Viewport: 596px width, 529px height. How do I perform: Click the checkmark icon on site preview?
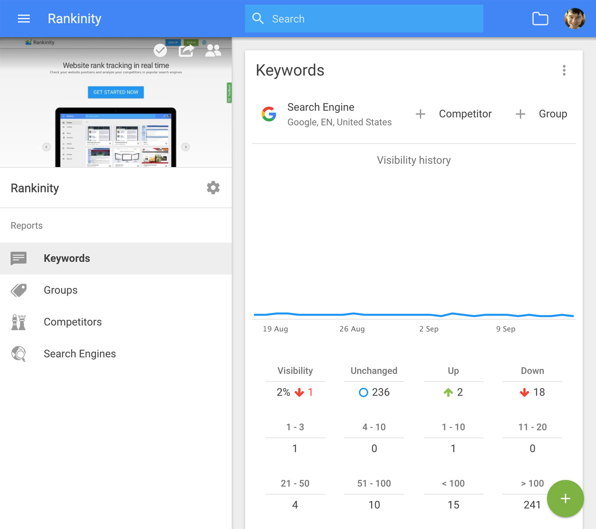point(160,50)
